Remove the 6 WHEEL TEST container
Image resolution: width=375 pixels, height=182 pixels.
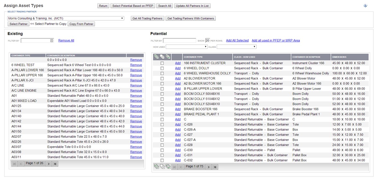[x=136, y=65]
